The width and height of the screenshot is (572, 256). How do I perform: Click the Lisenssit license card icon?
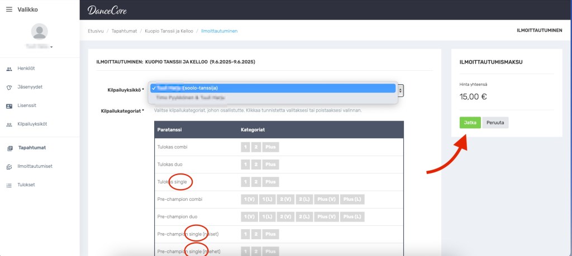point(9,105)
